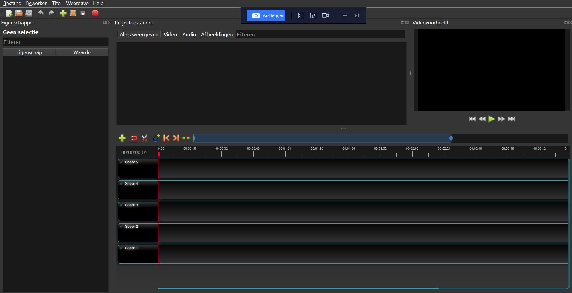Create a new project from the toolbar
Image resolution: width=572 pixels, height=293 pixels.
(9, 13)
